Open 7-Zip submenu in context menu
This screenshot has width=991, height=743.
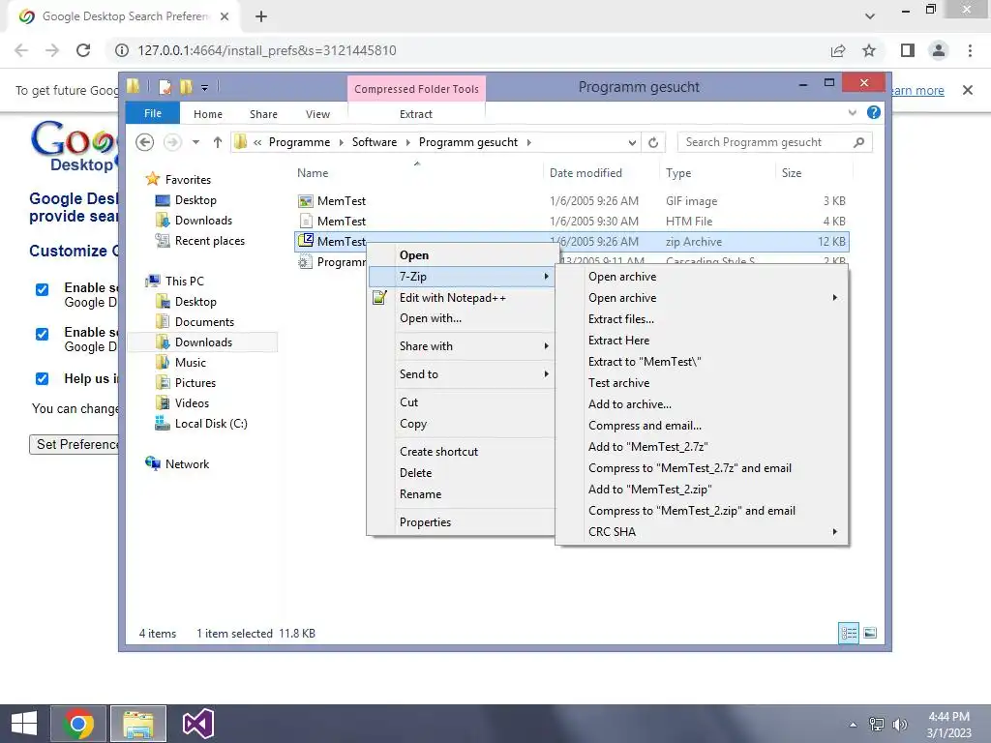coord(462,276)
